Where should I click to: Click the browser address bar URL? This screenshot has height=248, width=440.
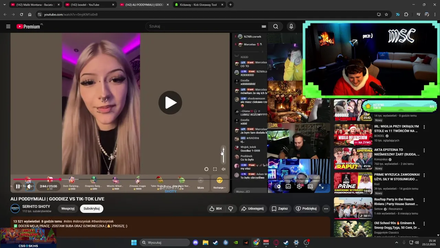pyautogui.click(x=71, y=14)
